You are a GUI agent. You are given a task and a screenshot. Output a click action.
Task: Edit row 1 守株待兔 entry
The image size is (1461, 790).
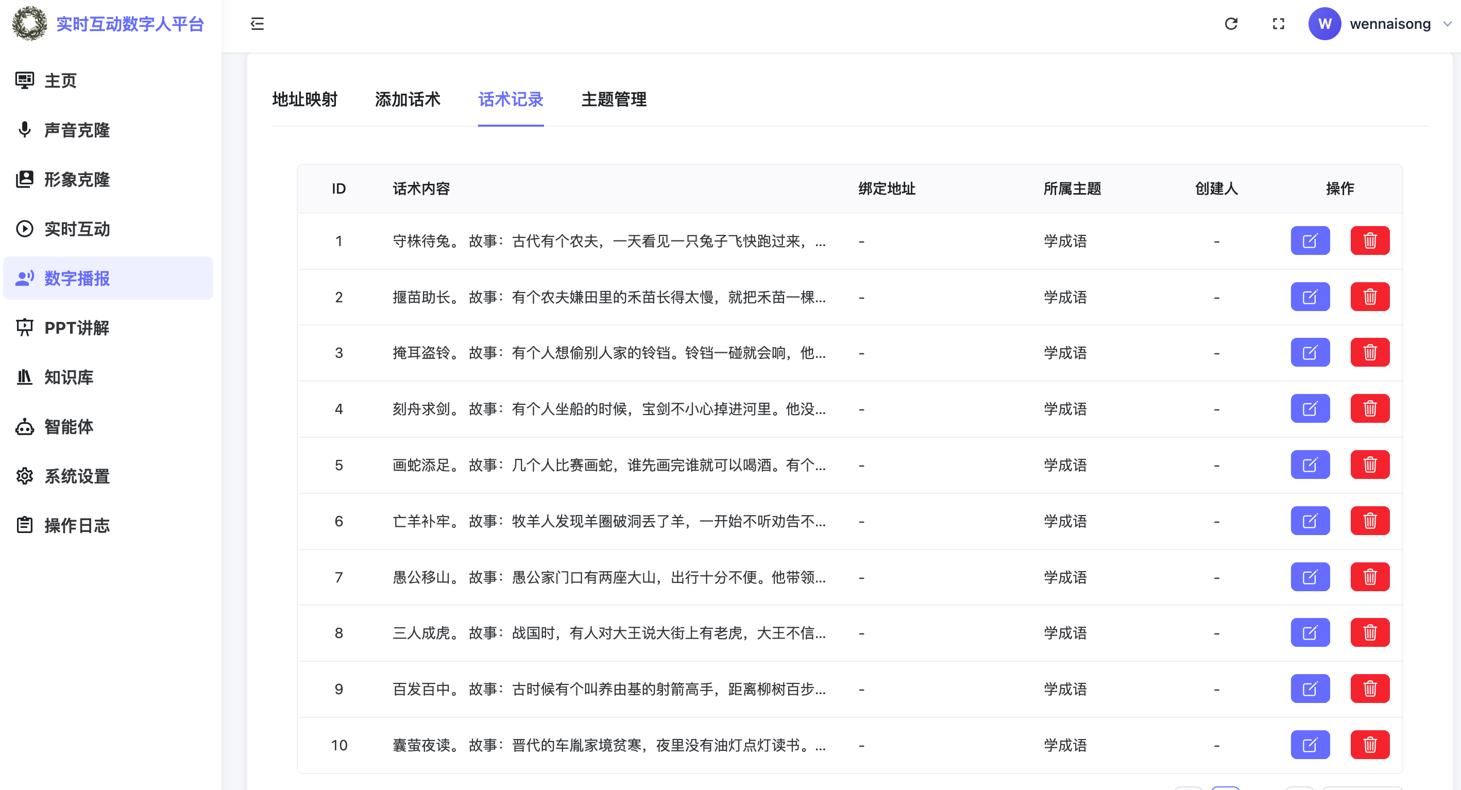pos(1310,241)
